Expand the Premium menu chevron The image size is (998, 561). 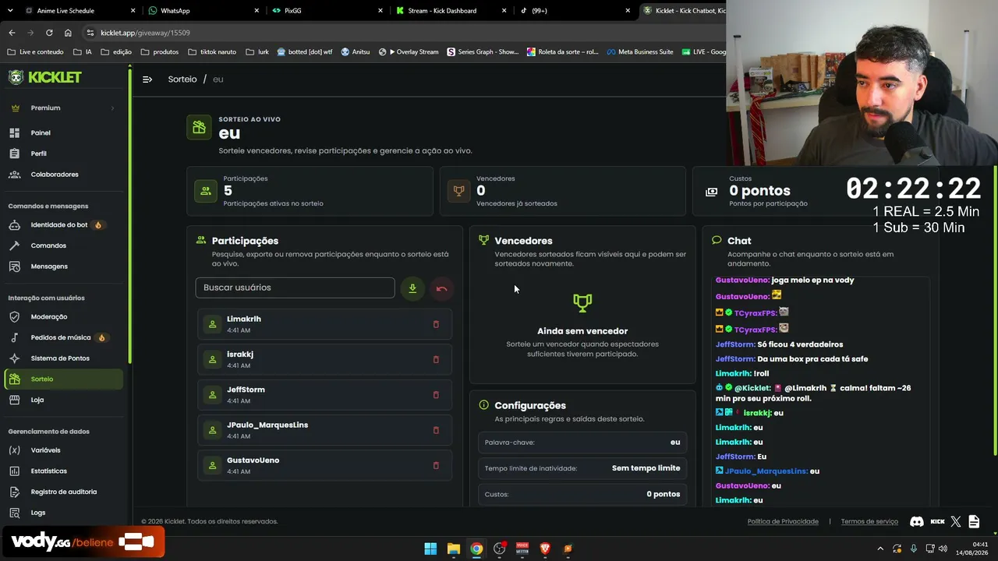tap(112, 108)
